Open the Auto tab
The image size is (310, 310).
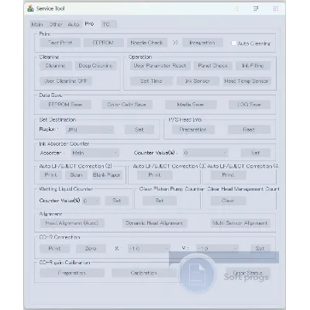point(74,25)
